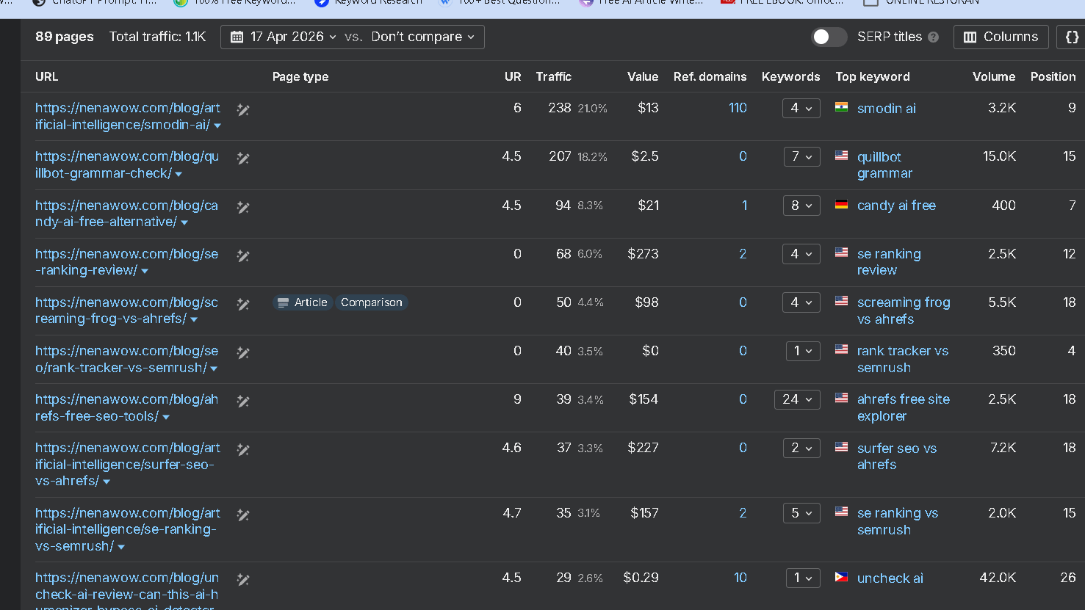This screenshot has width=1085, height=610.
Task: Click the magic wand icon for surfer-seo-vs-ahrefs row
Action: (x=243, y=450)
